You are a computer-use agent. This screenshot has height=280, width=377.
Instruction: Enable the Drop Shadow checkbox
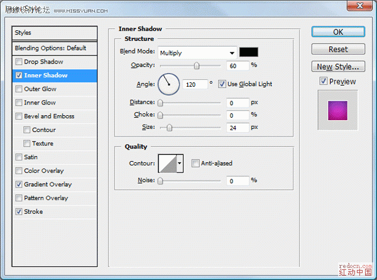(19, 62)
